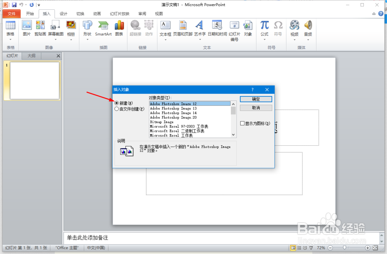Insert an audio clip

(308, 28)
